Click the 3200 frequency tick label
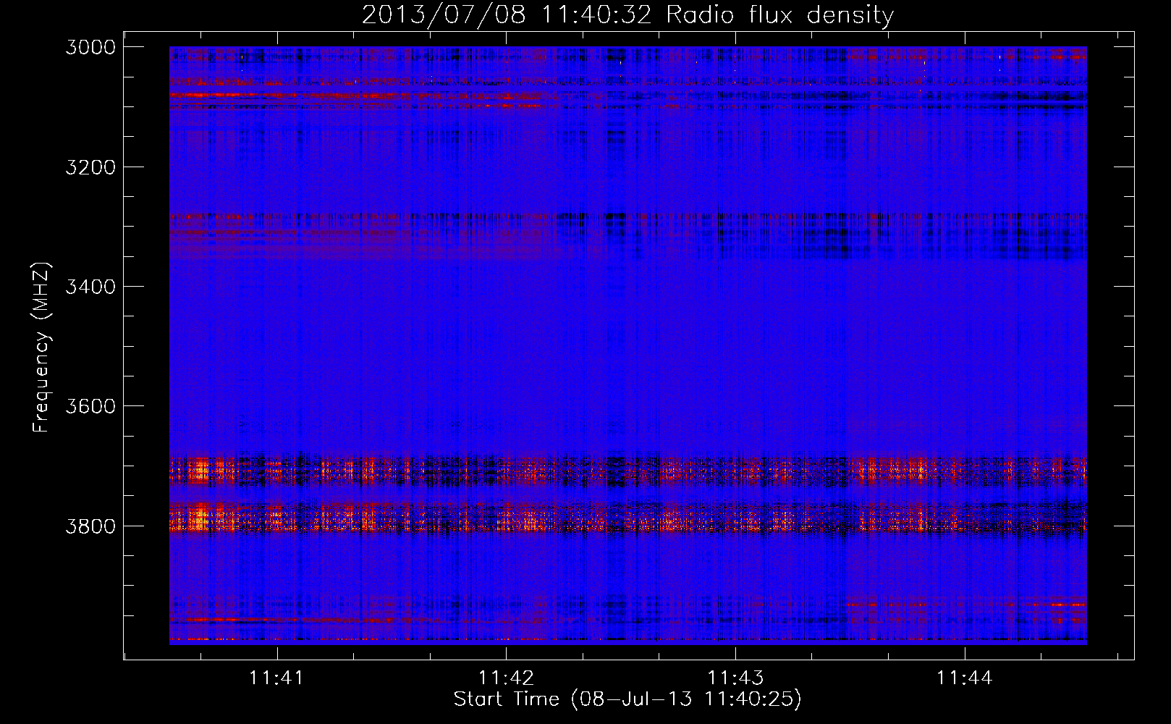The image size is (1171, 724). coord(90,167)
